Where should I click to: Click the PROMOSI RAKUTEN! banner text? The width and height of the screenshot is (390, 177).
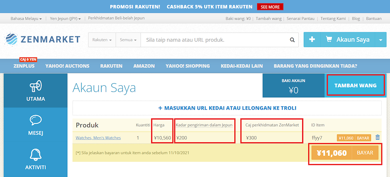[x=135, y=7]
